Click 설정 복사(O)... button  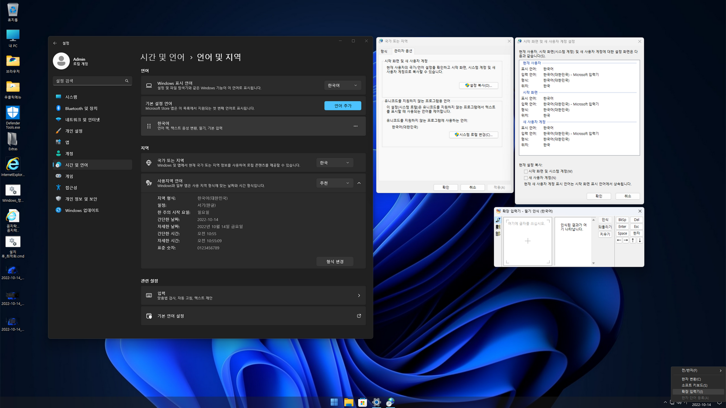(x=478, y=85)
